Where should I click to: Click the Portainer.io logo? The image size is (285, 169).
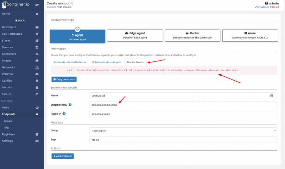[16, 4]
